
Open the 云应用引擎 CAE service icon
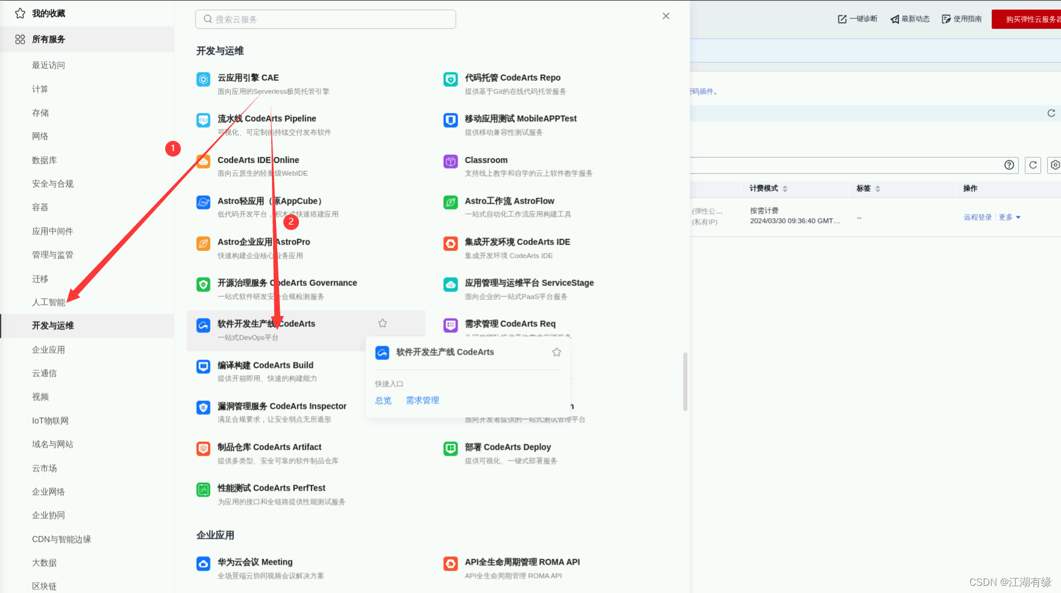tap(204, 79)
